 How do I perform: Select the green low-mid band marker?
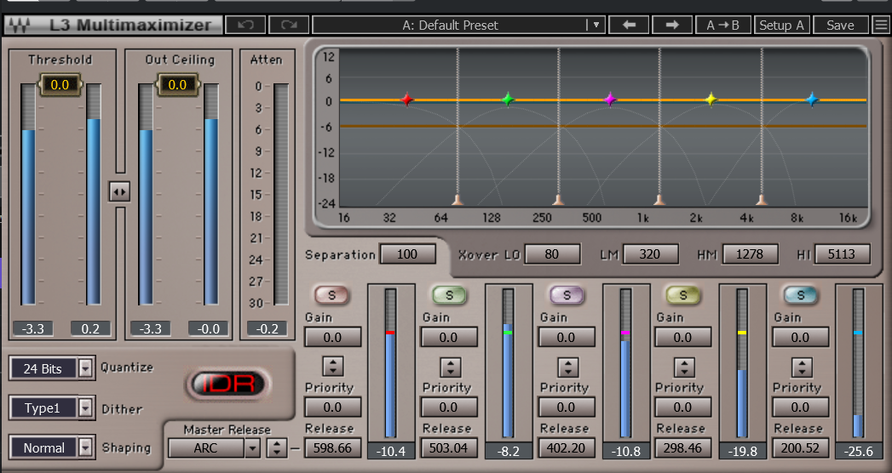pos(508,100)
